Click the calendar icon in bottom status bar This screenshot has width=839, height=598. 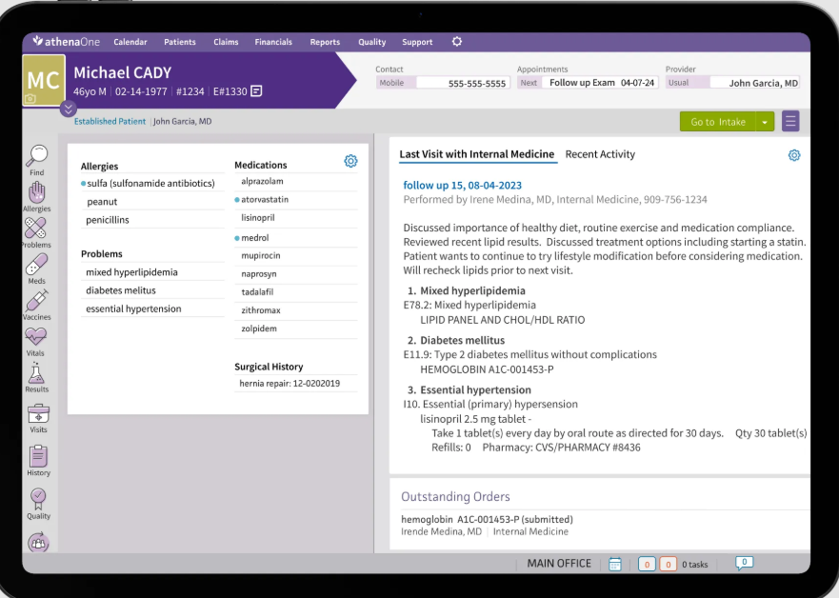coord(615,564)
